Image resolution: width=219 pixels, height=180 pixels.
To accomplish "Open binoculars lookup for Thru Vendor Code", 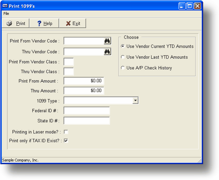I will click(x=107, y=52).
